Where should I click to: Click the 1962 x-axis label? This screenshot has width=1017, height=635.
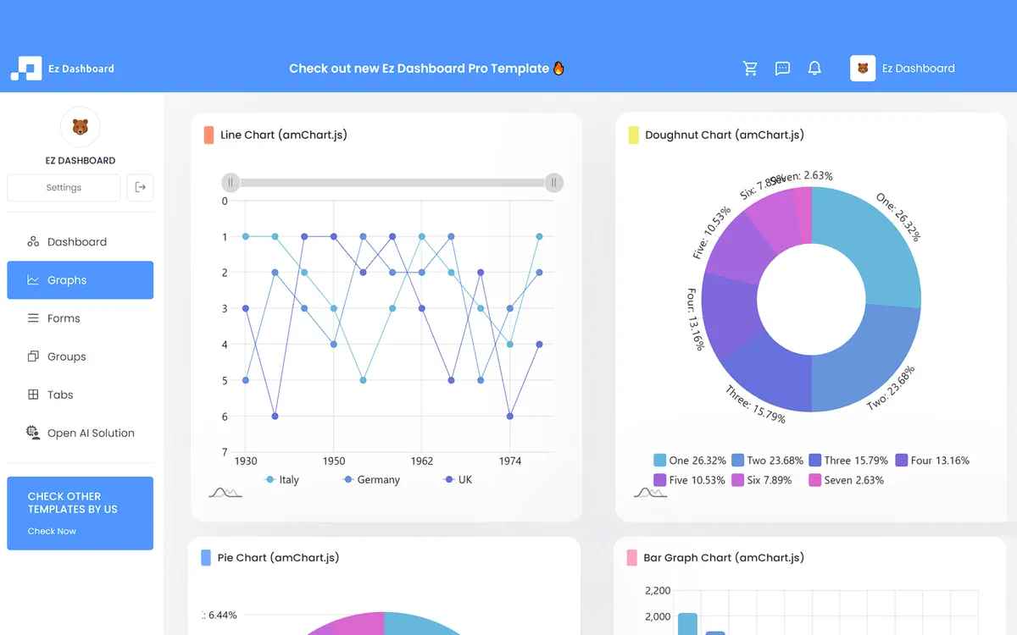coord(422,461)
